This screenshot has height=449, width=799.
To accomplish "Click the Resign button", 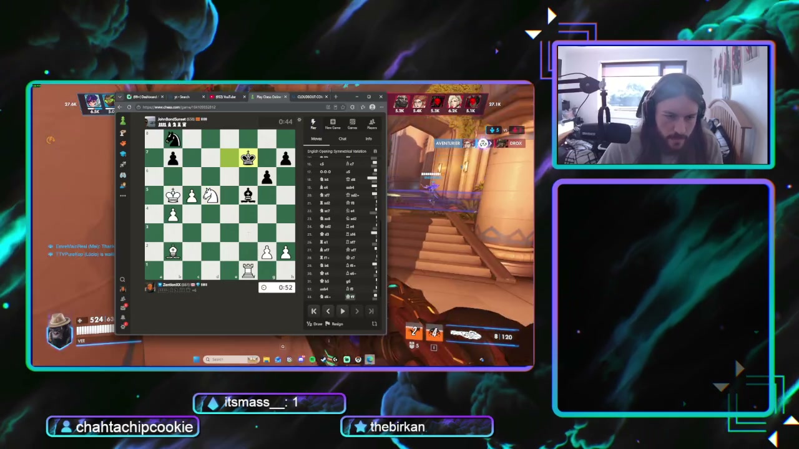I will [334, 324].
